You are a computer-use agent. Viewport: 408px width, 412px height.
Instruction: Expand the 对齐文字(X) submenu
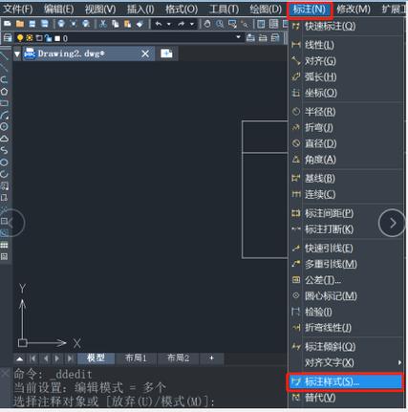click(x=347, y=362)
